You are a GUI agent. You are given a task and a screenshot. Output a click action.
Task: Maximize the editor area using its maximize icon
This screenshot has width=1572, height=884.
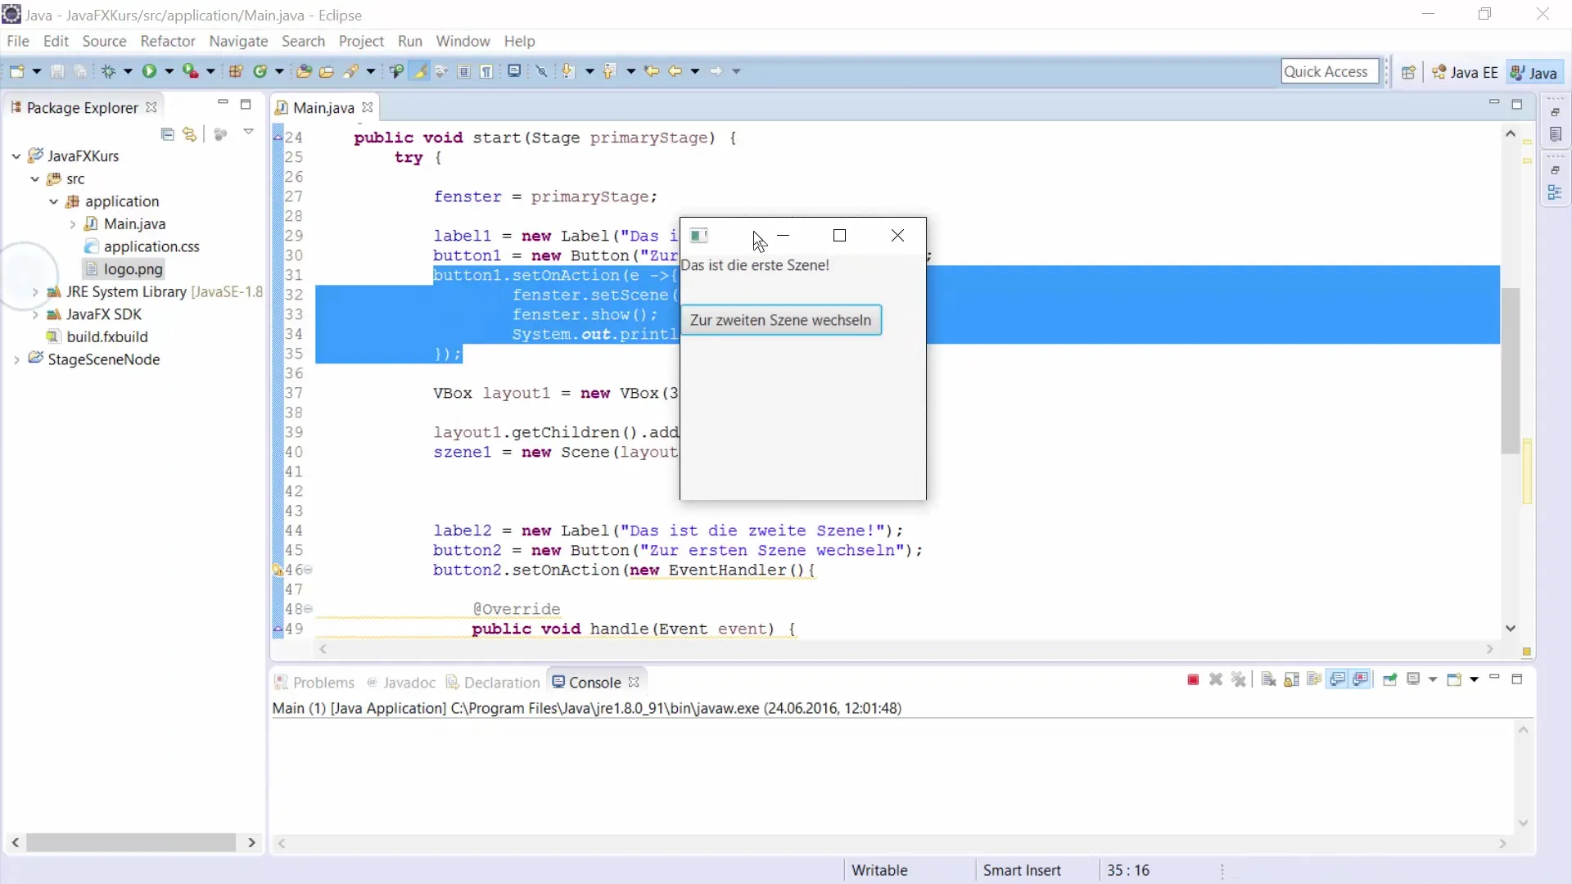pos(1517,104)
